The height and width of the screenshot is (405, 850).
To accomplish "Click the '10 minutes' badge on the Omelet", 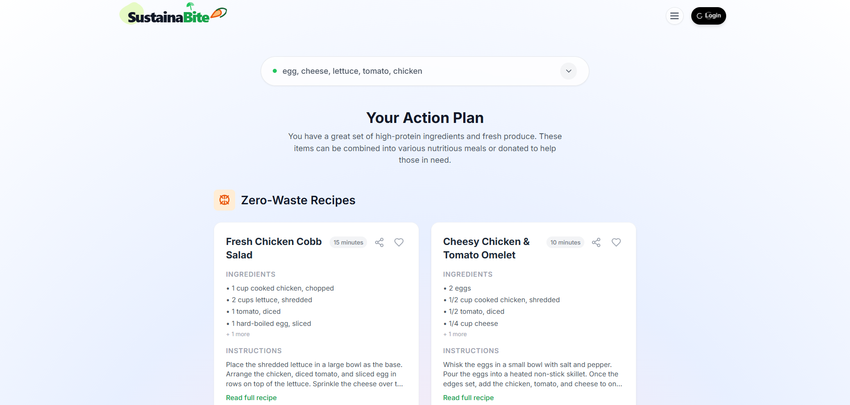I will [565, 242].
